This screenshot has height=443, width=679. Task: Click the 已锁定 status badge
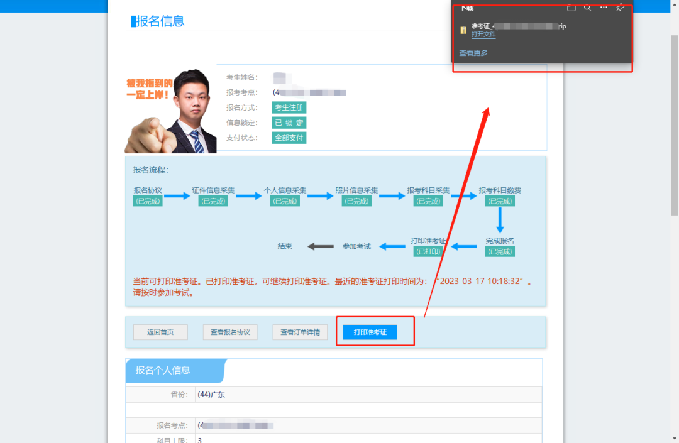point(289,122)
